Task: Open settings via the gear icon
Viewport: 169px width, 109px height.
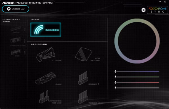Action: point(143,10)
